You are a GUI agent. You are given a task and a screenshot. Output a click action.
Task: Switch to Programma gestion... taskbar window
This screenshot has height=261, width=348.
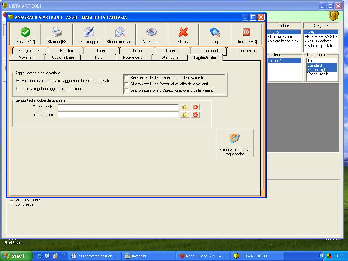[95, 256]
